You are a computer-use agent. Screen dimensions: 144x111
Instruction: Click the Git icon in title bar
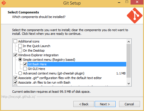(4, 3)
